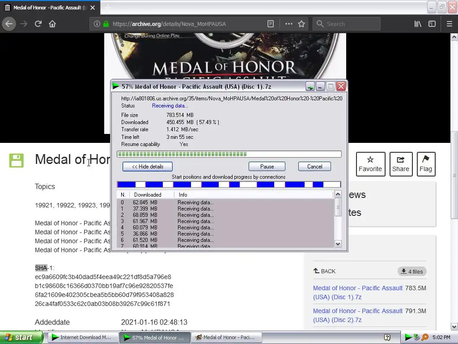This screenshot has width=458, height=344.
Task: Click Hide details button in download dialog
Action: [148, 167]
